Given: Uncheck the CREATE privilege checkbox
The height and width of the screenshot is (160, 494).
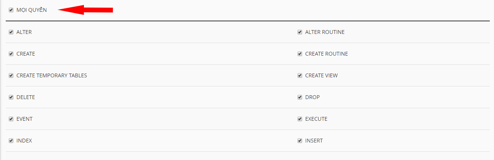Looking at the screenshot, I should tap(11, 54).
